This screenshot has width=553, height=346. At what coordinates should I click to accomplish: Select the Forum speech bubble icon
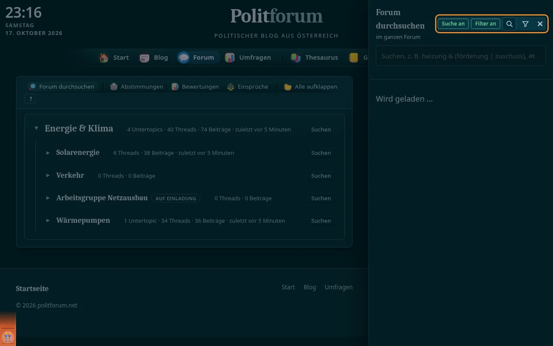tap(184, 58)
